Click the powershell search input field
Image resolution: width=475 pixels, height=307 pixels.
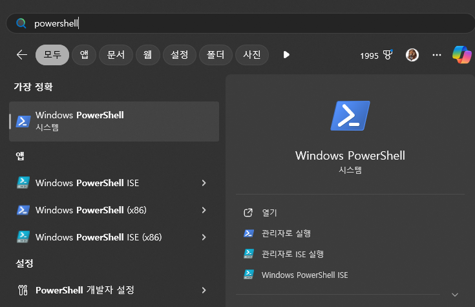[x=241, y=23]
